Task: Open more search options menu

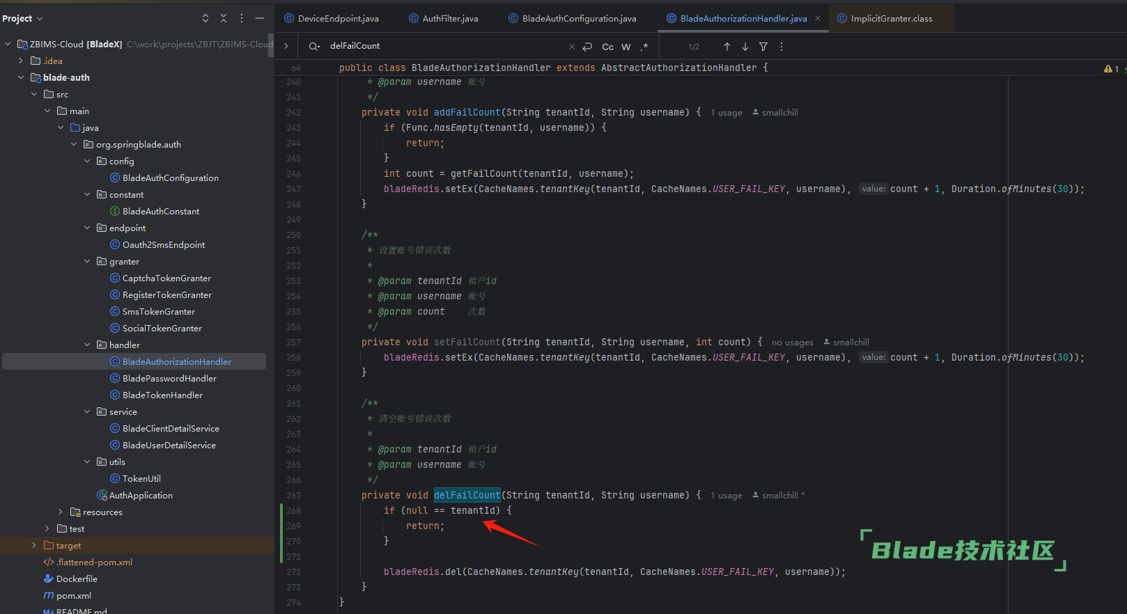Action: tap(782, 47)
